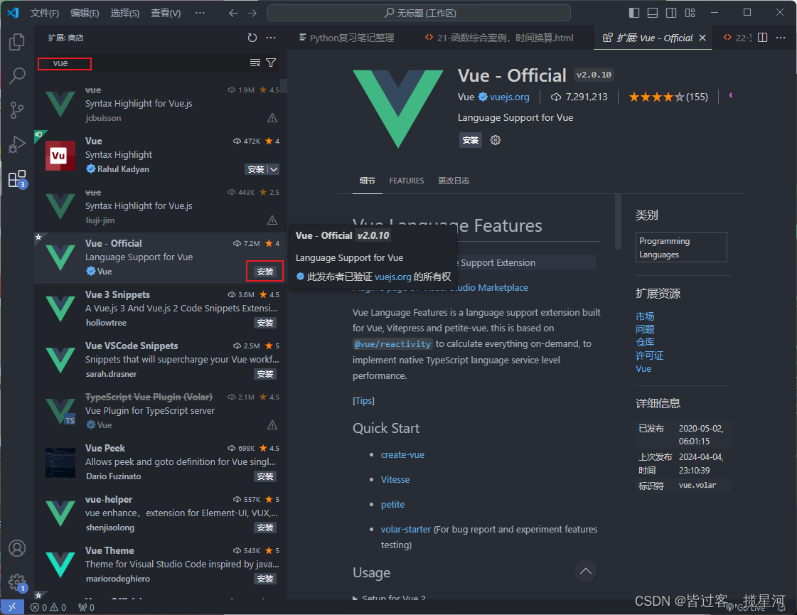The width and height of the screenshot is (797, 615).
Task: Open 市场 marketplace resource link
Action: 645,316
